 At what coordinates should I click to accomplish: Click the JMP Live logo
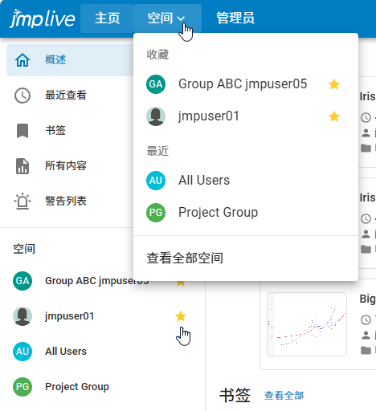click(x=43, y=18)
